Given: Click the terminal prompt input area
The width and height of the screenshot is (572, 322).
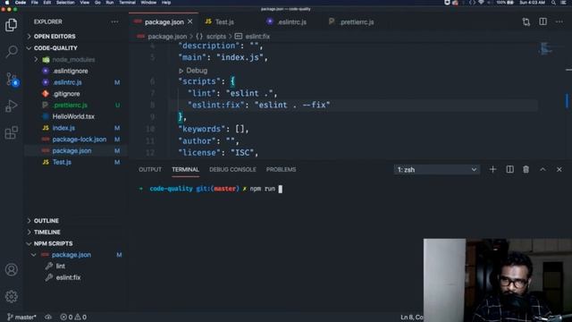Looking at the screenshot, I should [280, 189].
